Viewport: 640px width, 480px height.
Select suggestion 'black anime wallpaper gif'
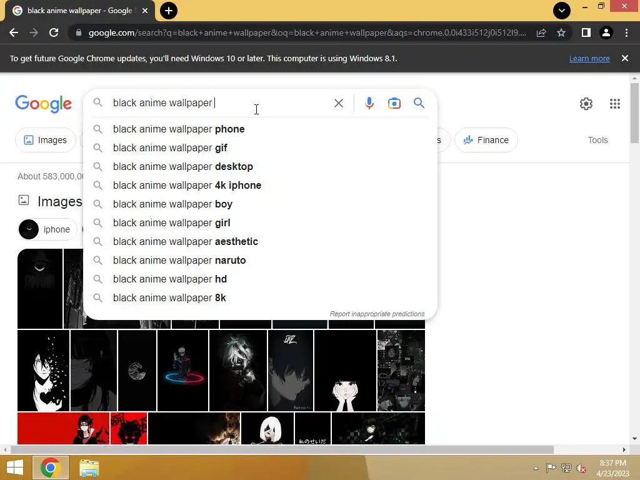260,147
